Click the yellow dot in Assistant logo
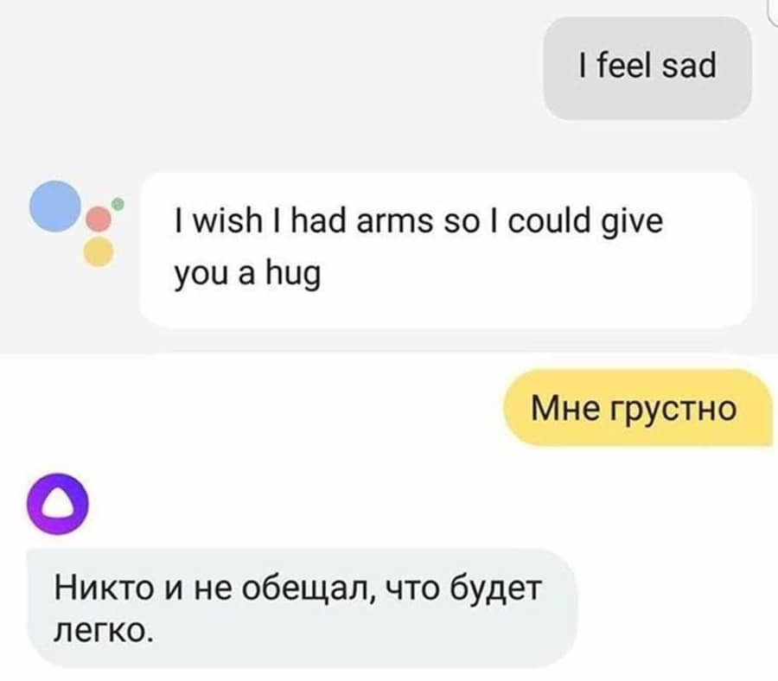 pyautogui.click(x=99, y=252)
